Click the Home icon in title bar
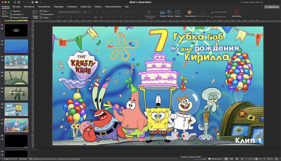The height and width of the screenshot is (161, 281). click(15, 2)
